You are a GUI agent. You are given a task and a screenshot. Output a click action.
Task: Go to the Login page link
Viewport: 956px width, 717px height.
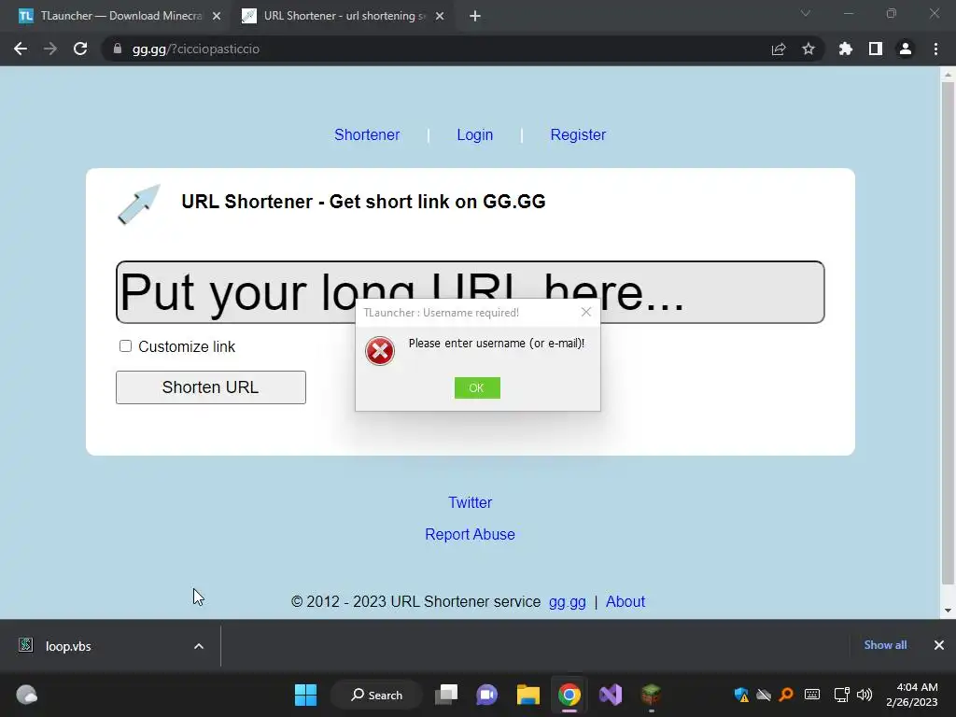[475, 134]
